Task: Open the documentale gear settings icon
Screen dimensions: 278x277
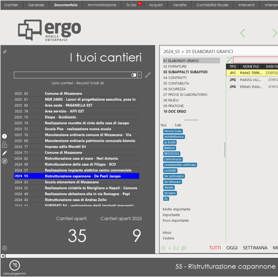Action: (x=163, y=248)
